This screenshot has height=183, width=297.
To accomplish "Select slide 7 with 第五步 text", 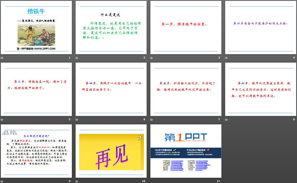I will point(186,89).
